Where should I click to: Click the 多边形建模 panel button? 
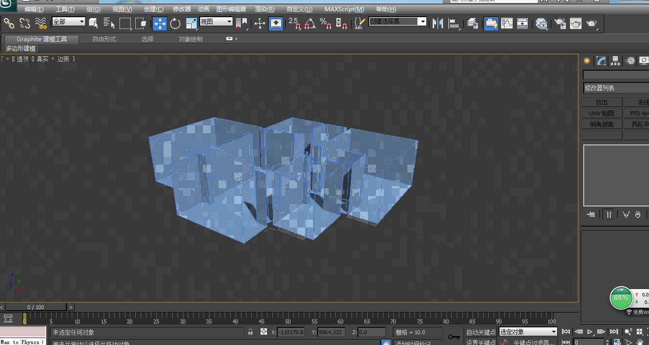(21, 49)
